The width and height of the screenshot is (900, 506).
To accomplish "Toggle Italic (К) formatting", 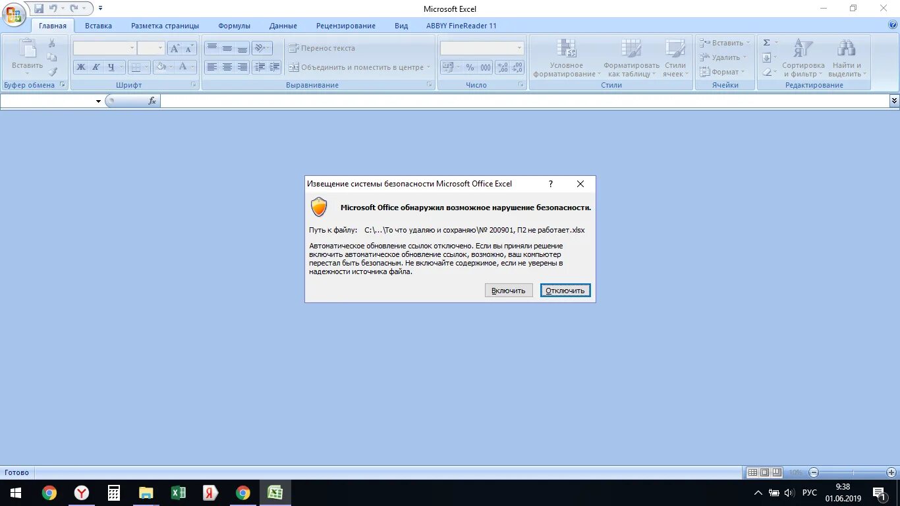I will [96, 67].
